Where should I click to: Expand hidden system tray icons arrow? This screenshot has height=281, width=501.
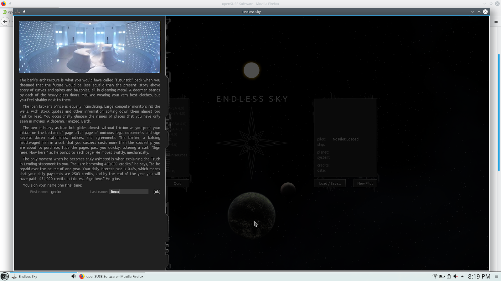click(462, 276)
